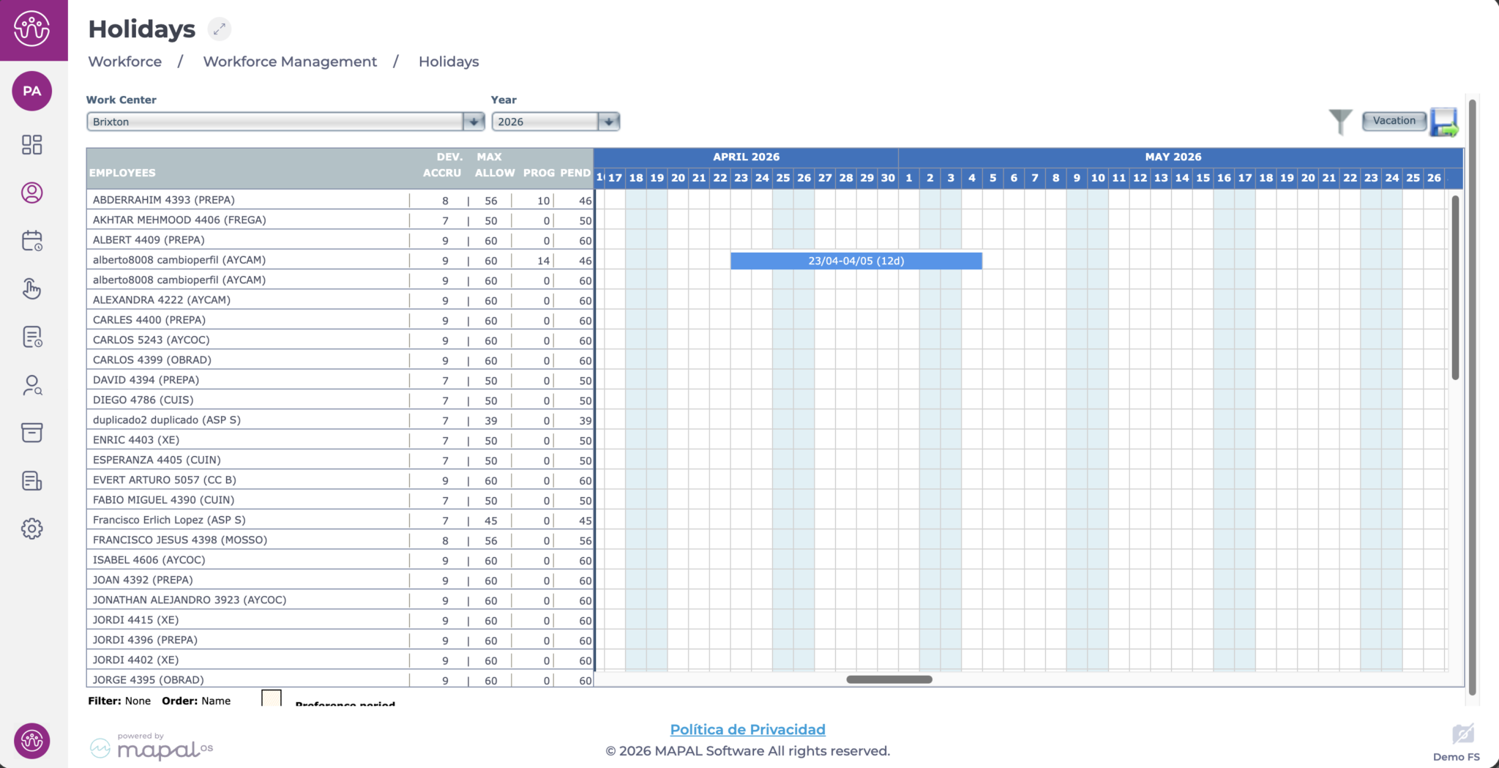Click the Vacation button

click(x=1394, y=121)
